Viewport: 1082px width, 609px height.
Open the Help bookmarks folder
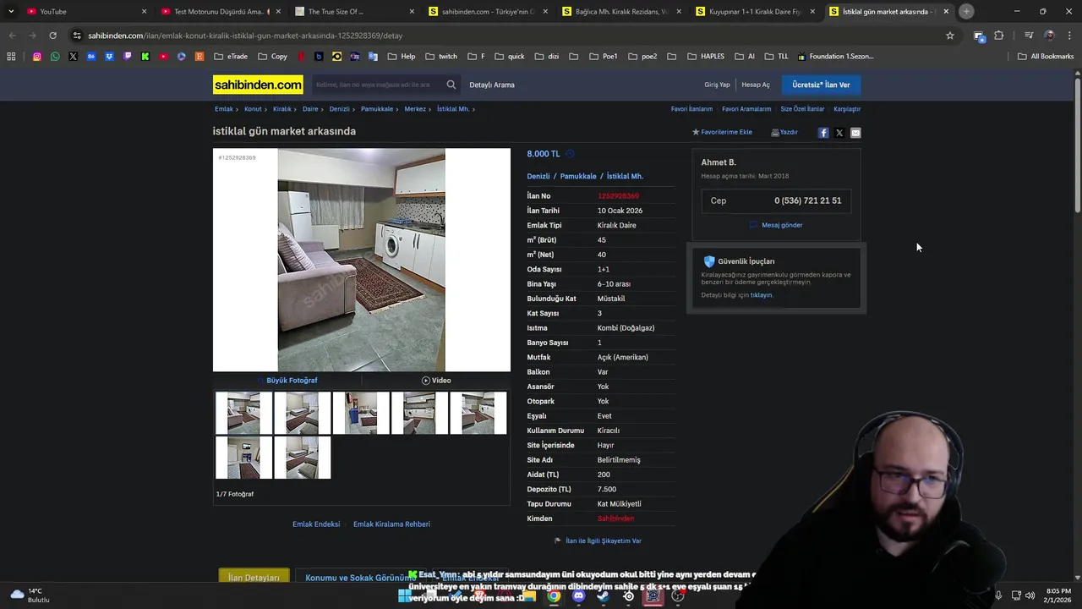(402, 57)
